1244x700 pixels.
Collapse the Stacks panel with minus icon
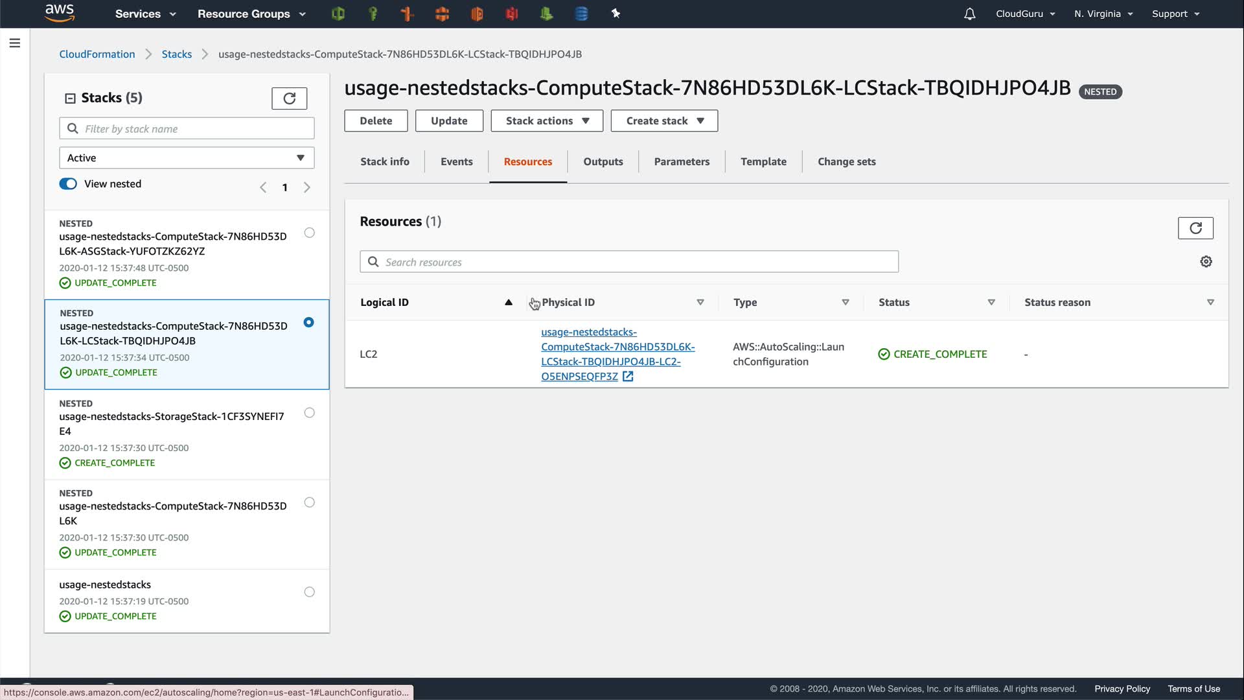pos(70,99)
